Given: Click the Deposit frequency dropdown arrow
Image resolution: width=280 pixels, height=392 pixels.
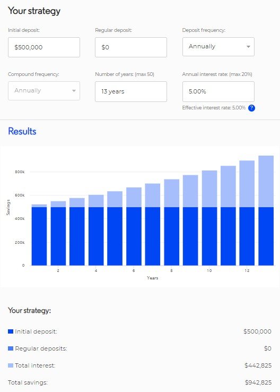Looking at the screenshot, I should (248, 47).
